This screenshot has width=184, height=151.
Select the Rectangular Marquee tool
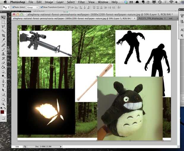(3, 22)
